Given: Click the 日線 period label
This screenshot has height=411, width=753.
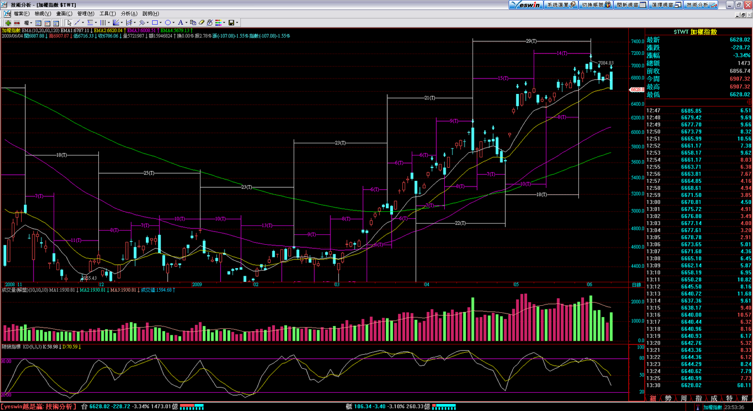Looking at the screenshot, I should (636, 285).
